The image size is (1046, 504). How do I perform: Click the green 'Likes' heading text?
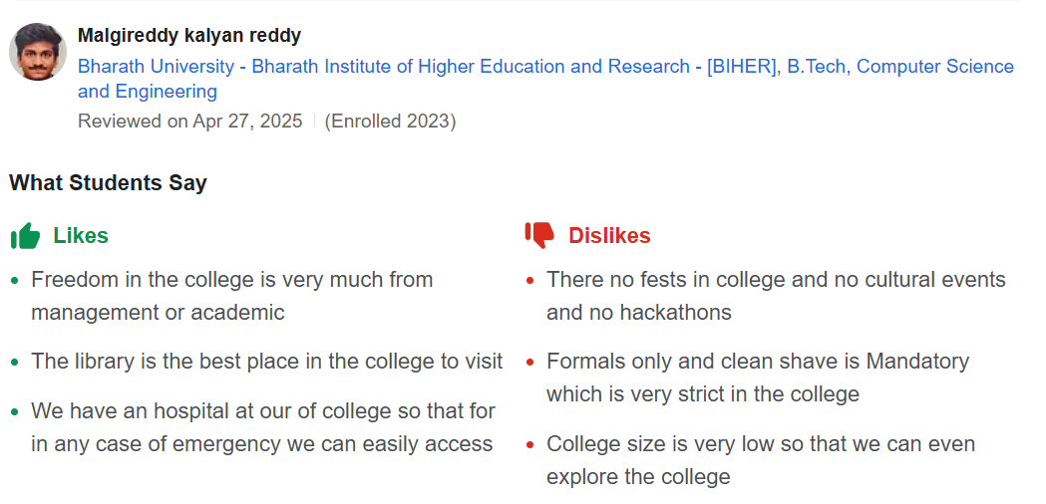point(81,236)
